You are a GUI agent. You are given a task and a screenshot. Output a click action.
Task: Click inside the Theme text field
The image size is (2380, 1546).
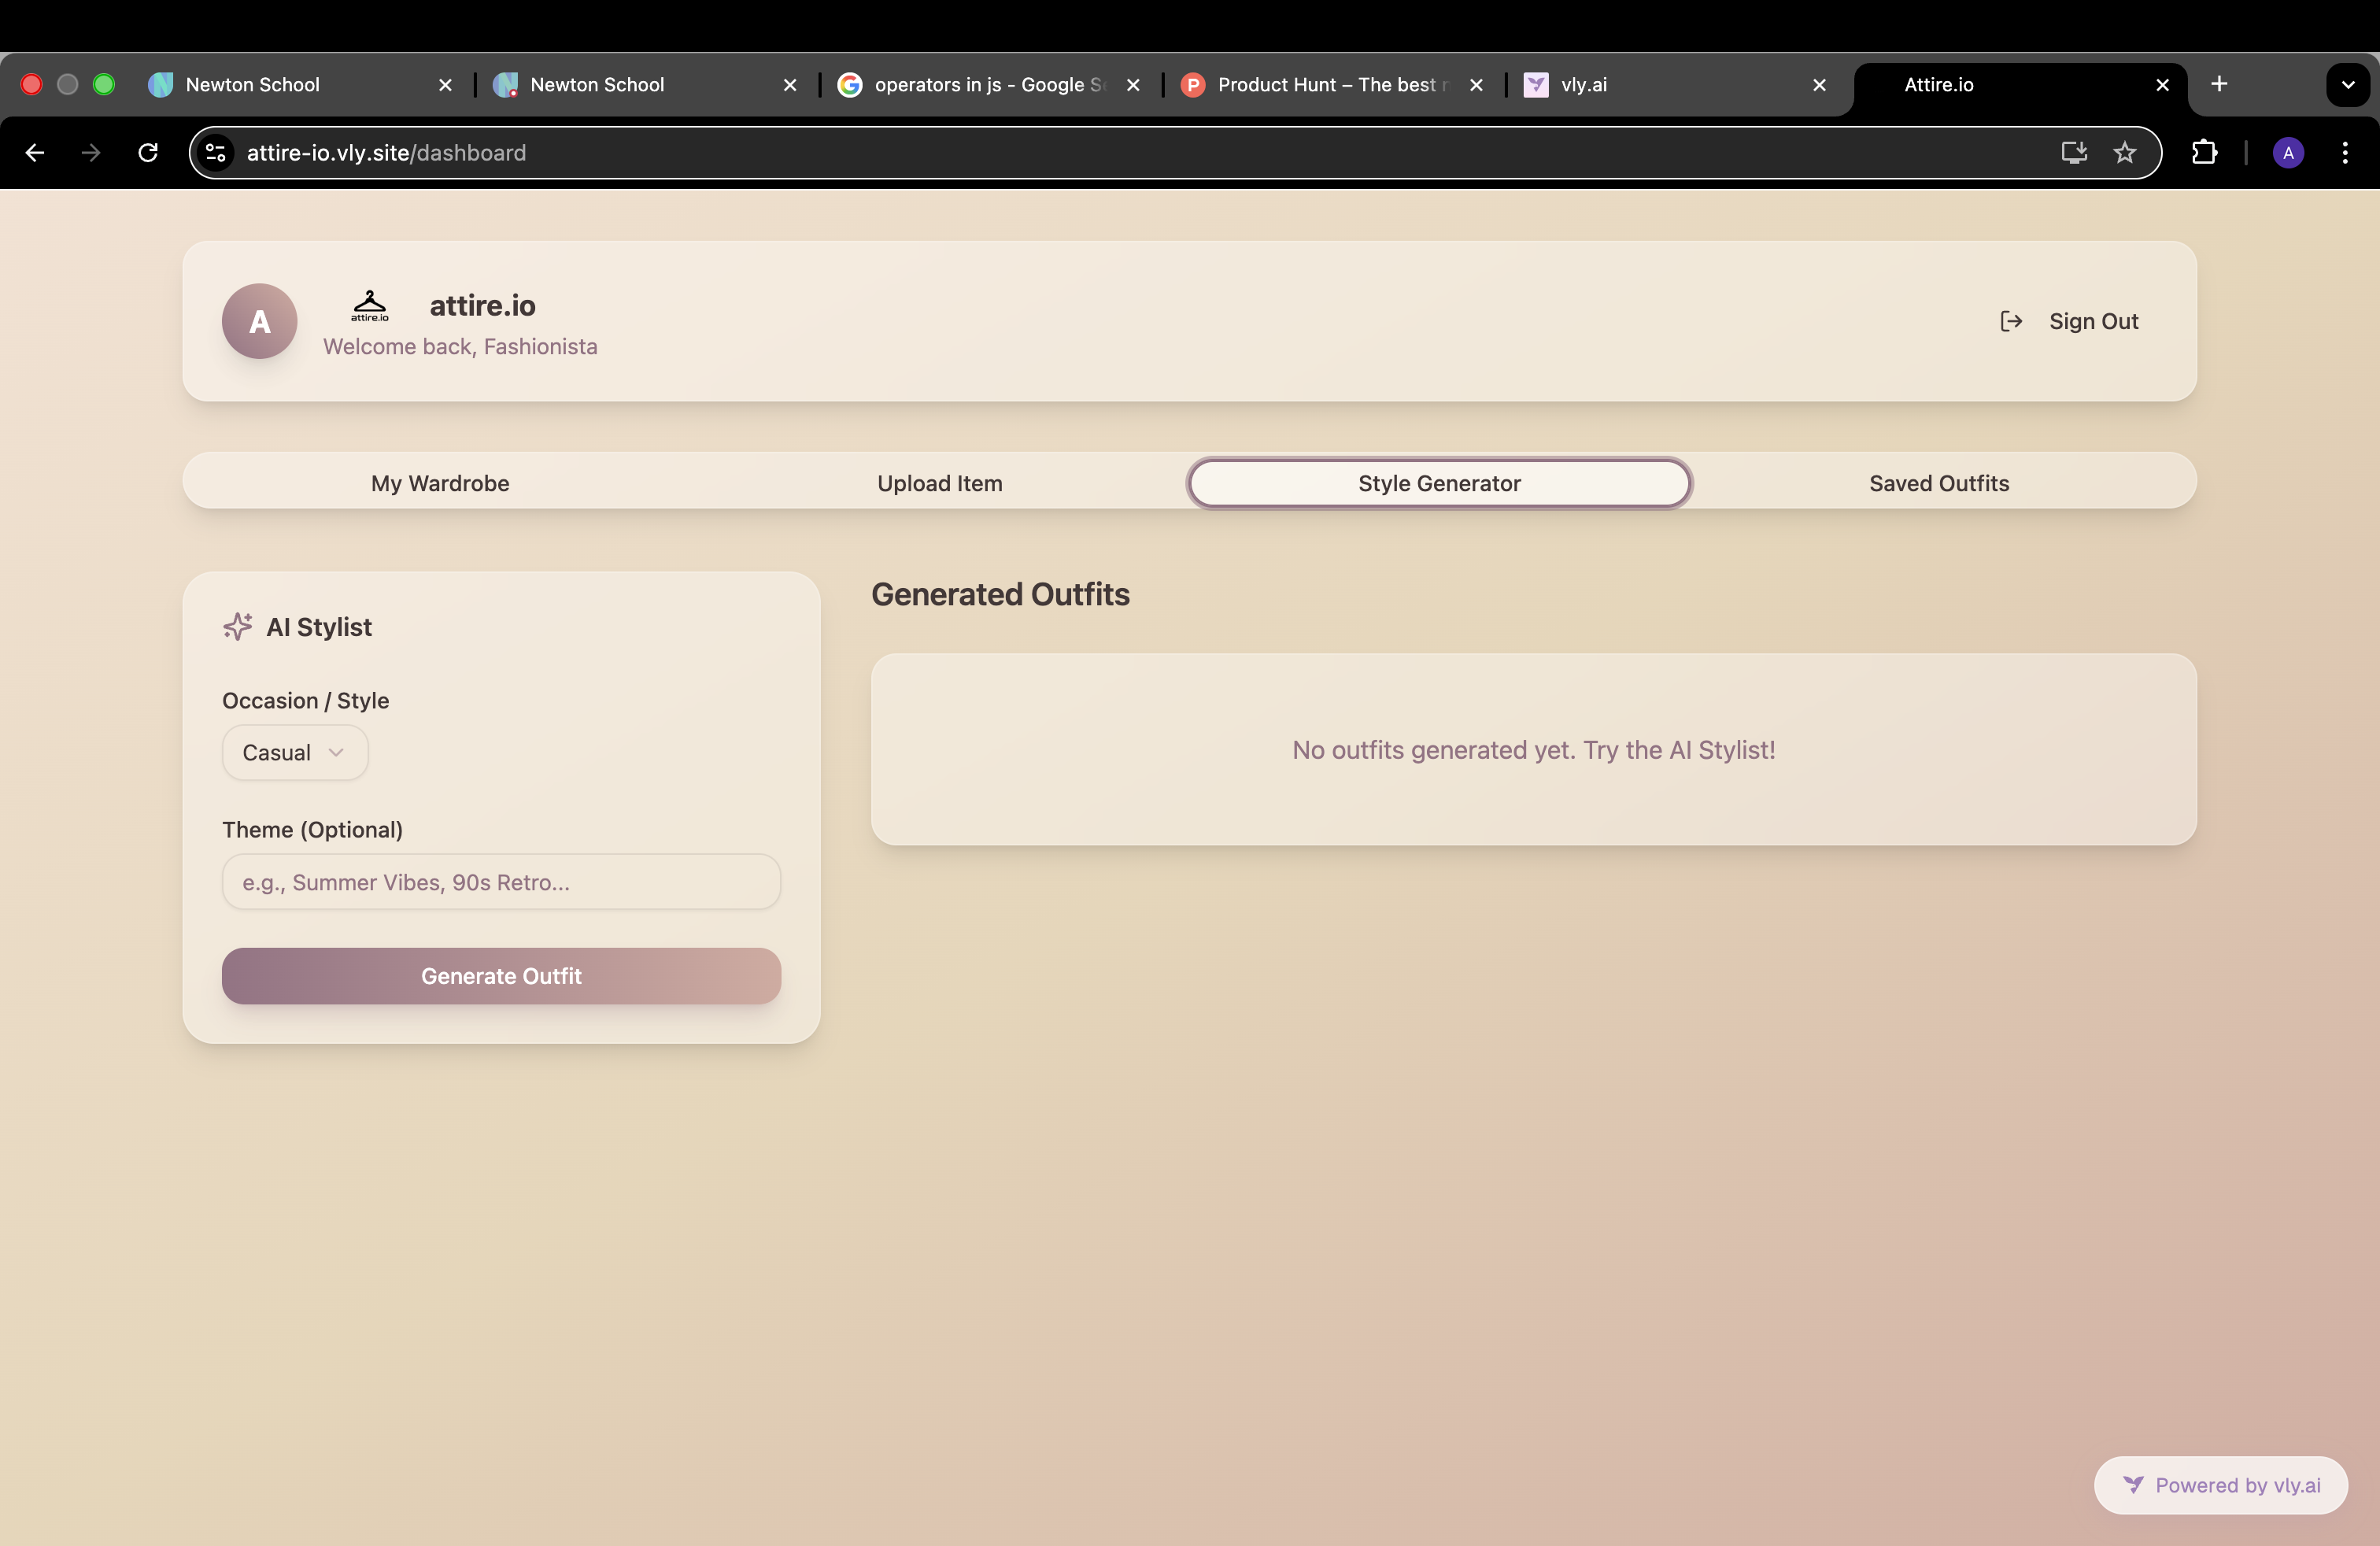click(x=501, y=882)
